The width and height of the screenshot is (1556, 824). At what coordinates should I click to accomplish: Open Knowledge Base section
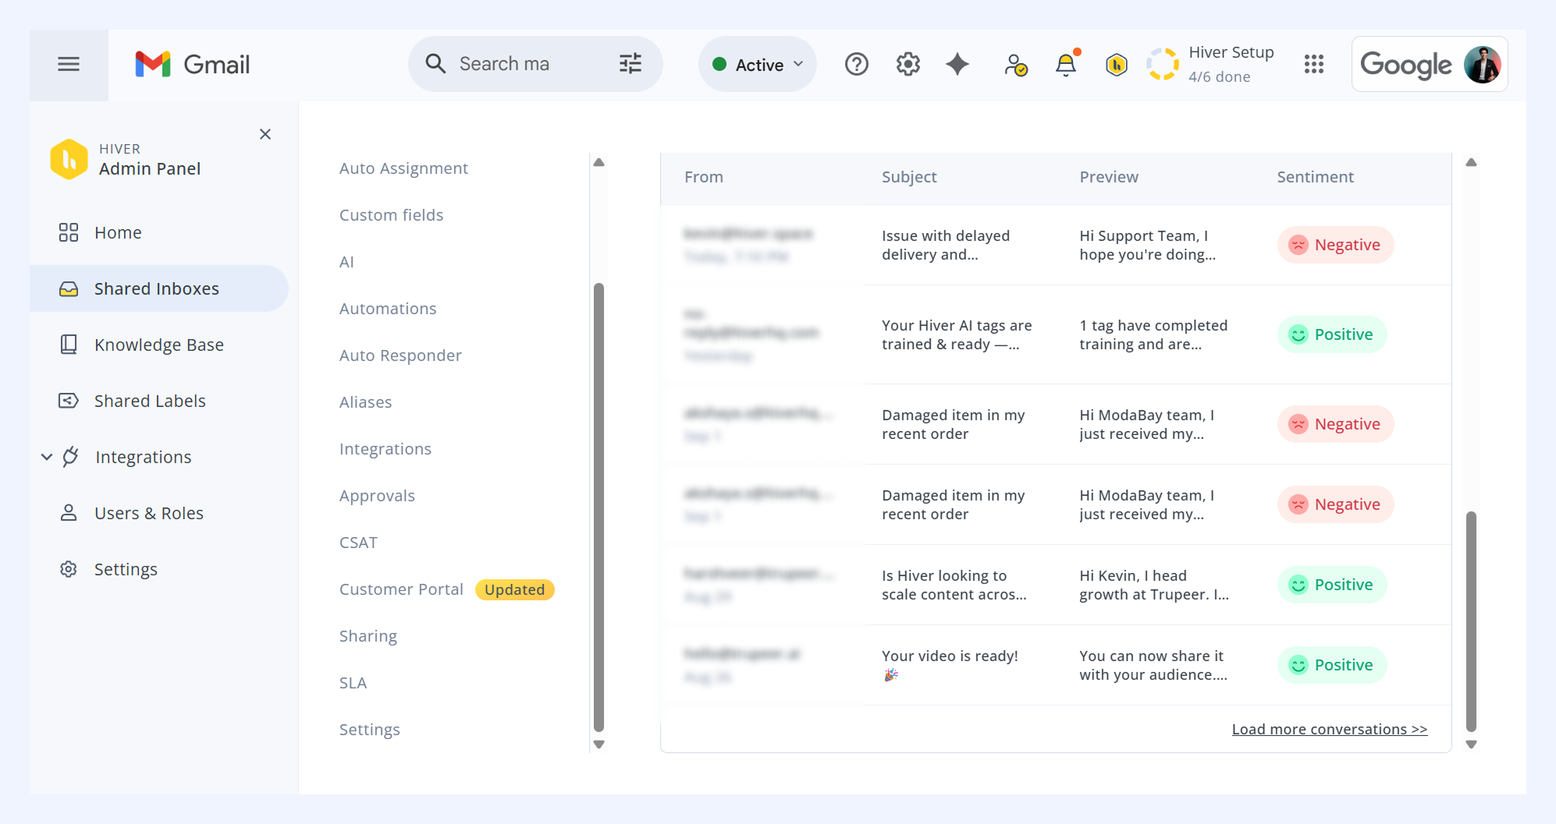pyautogui.click(x=159, y=345)
